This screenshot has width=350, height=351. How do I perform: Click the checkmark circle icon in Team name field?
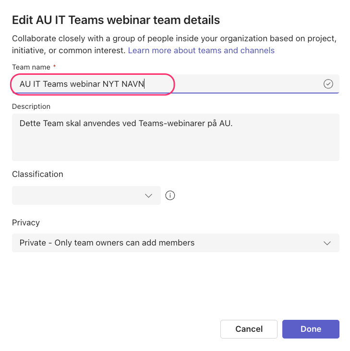pyautogui.click(x=328, y=84)
